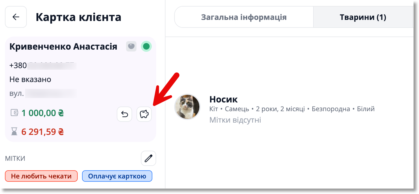Click the green status indicator dot

(146, 47)
